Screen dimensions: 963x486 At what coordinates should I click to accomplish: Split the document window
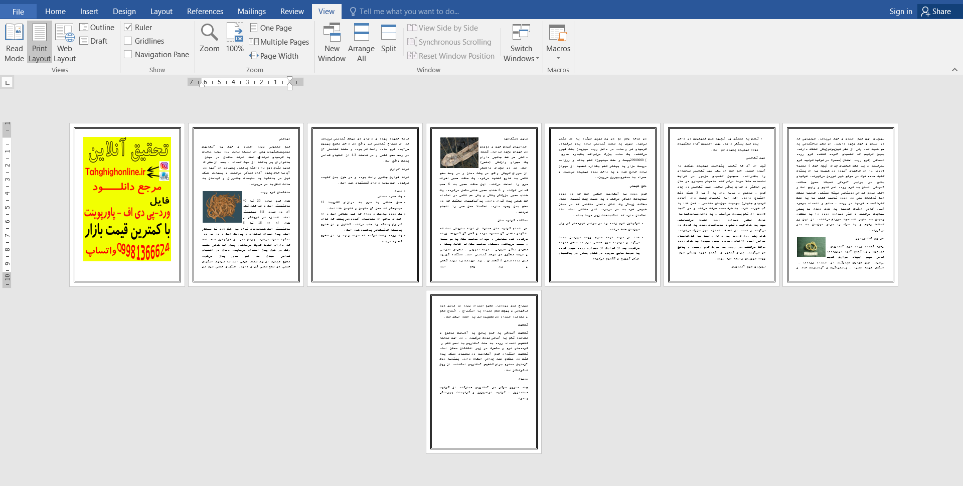click(389, 38)
